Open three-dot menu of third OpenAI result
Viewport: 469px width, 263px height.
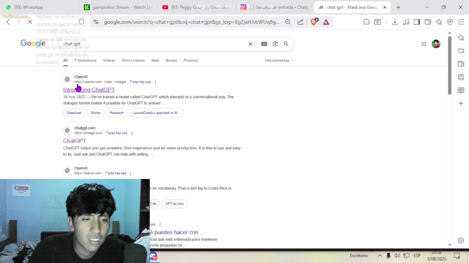tap(130, 173)
